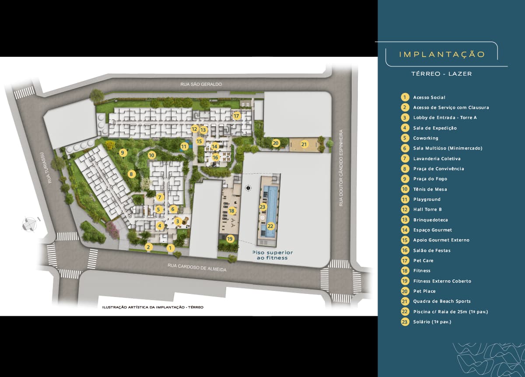This screenshot has width=525, height=377.
Task: Click the crosshair target symbol on the map
Action: point(248,188)
